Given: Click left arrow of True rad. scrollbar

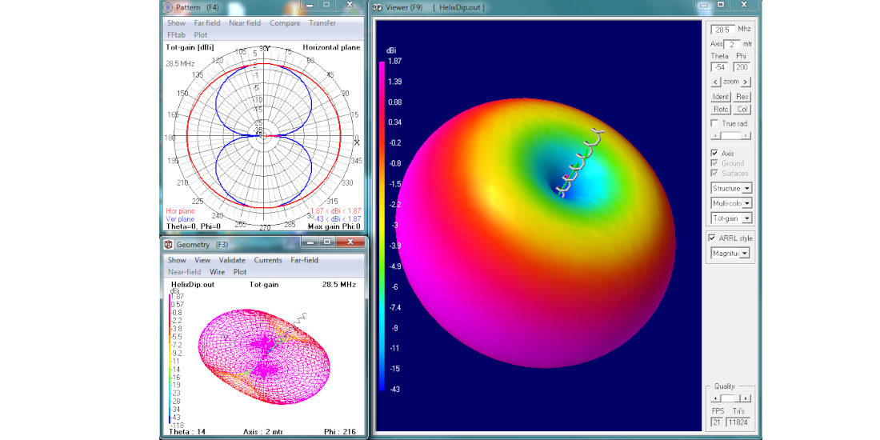Looking at the screenshot, I should pos(714,136).
